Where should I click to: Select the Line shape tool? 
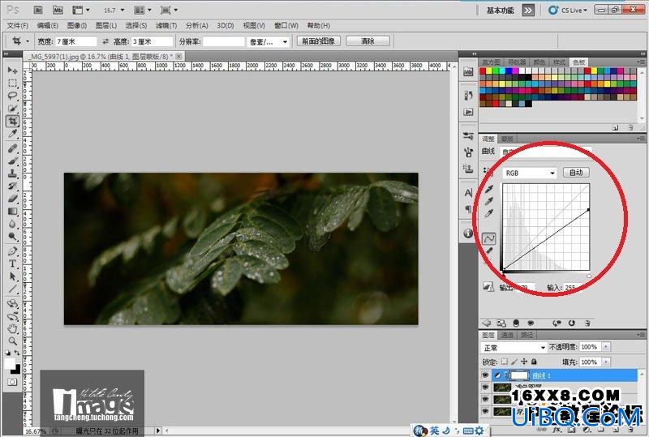point(12,289)
